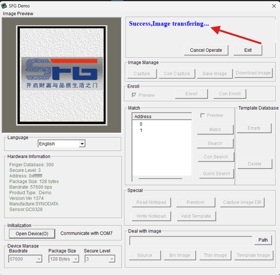Click the status text 'Success,Image transfering...'
This screenshot has height=275, width=280.
(169, 24)
